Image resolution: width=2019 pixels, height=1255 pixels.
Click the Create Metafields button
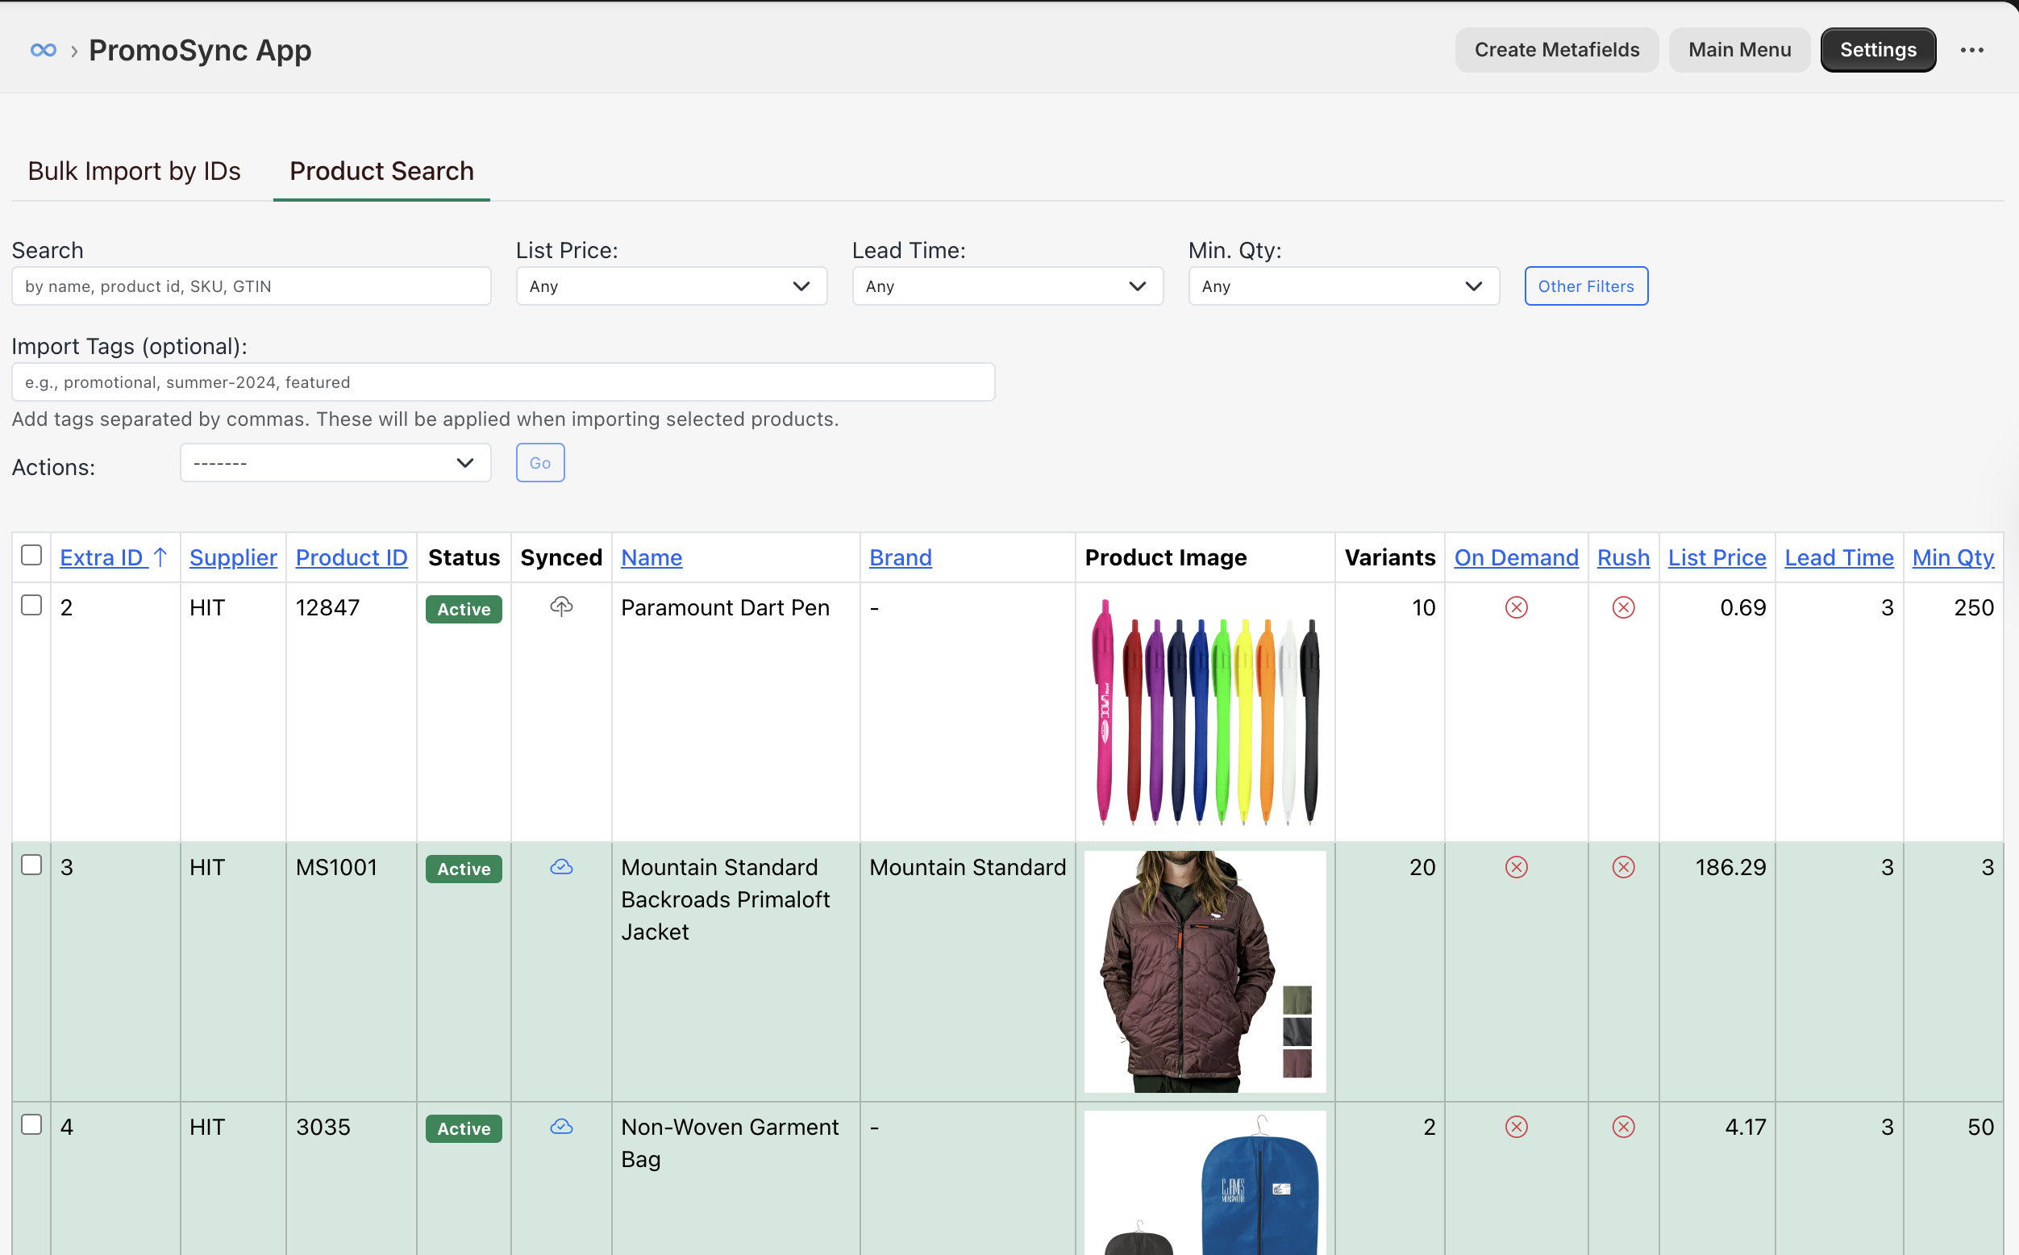[x=1556, y=50]
